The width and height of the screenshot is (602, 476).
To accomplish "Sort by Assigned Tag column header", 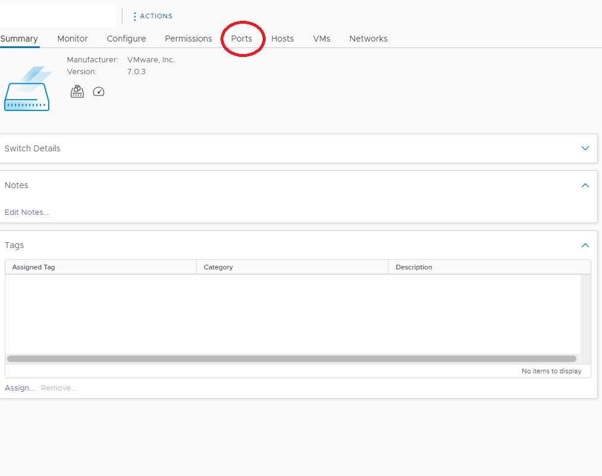I will coord(34,267).
